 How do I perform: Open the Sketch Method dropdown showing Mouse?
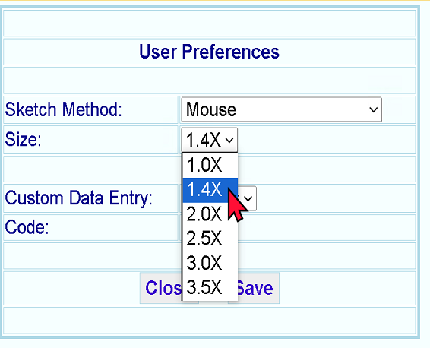[x=281, y=109]
